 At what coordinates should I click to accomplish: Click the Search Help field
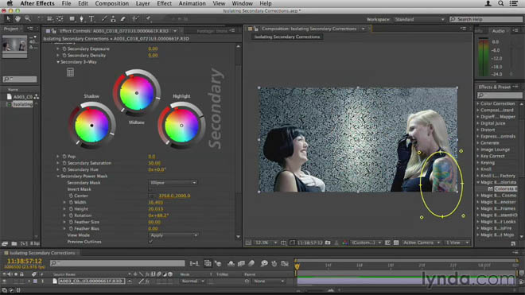pos(486,19)
